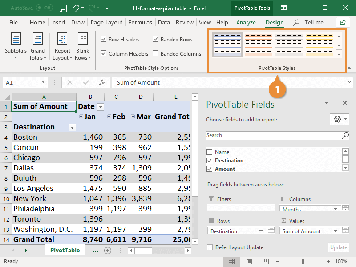Image resolution: width=356 pixels, height=267 pixels.
Task: Close the PivotTable Fields pane
Action: 344,103
